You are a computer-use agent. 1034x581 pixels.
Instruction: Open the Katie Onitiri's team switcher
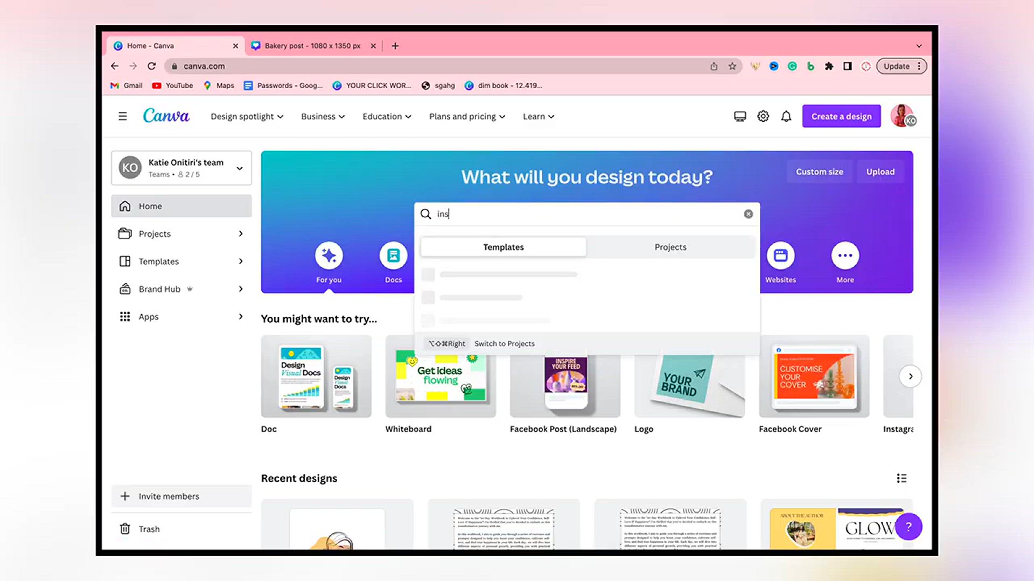[x=181, y=168]
